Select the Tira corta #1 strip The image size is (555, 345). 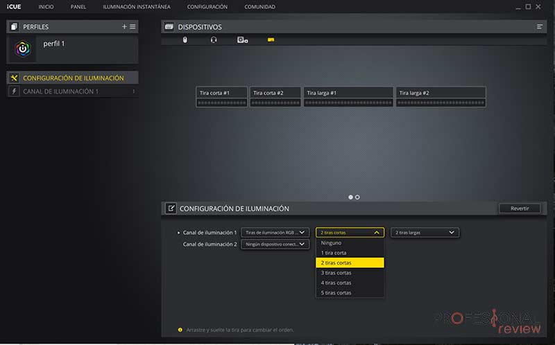click(x=221, y=97)
